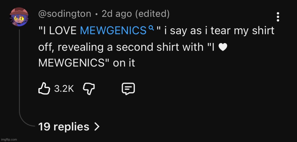Click the chevron arrow next to 19 replies
Viewport: 297px width, 142px height.
click(x=96, y=126)
